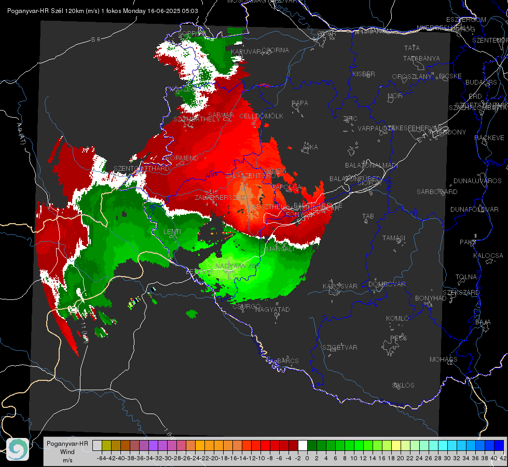Click the TAPOLCA town label

coord(286,187)
